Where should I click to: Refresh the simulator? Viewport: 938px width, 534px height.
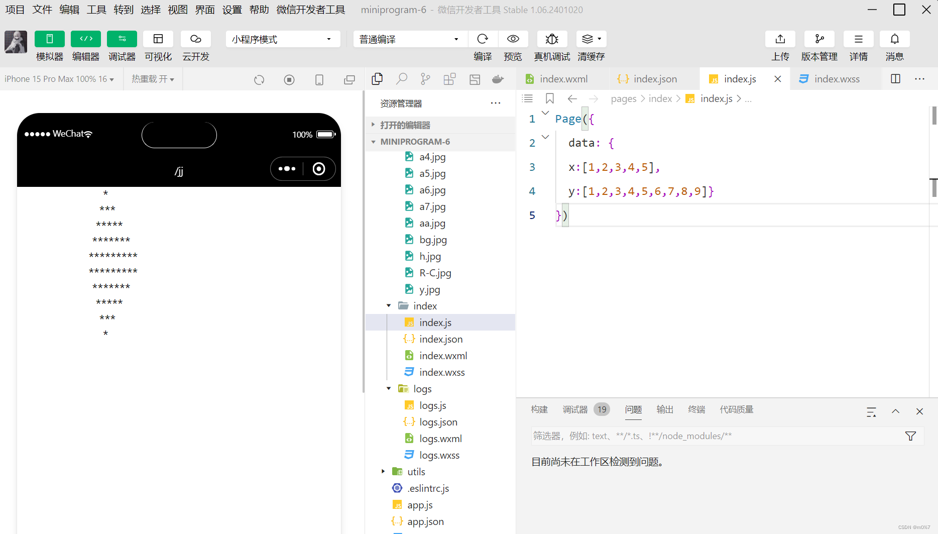click(x=259, y=80)
